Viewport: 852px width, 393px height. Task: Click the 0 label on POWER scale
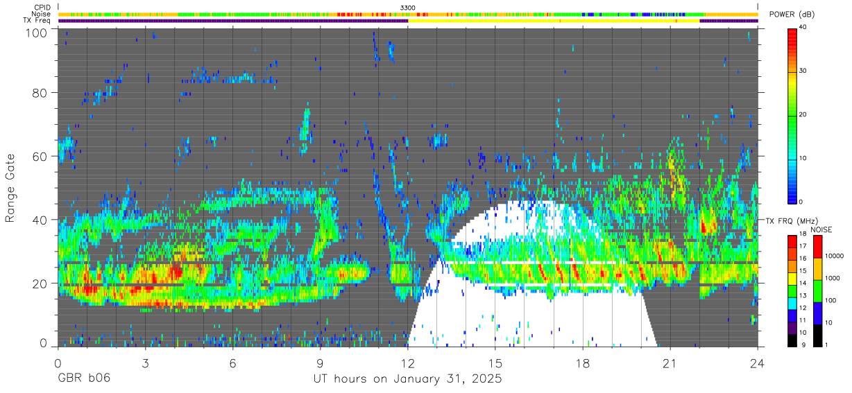point(801,202)
